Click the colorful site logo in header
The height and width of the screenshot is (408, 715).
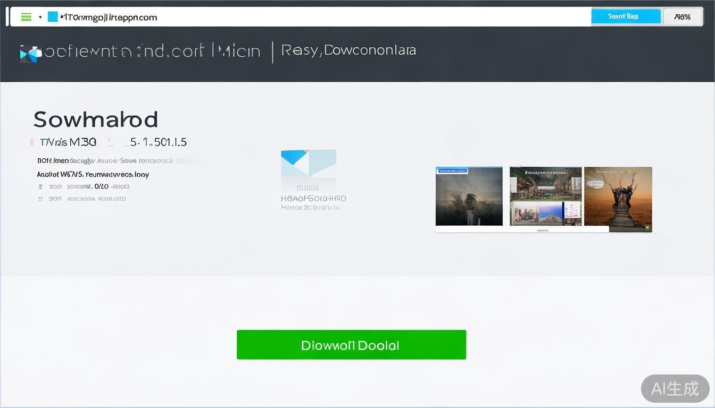pyautogui.click(x=30, y=53)
